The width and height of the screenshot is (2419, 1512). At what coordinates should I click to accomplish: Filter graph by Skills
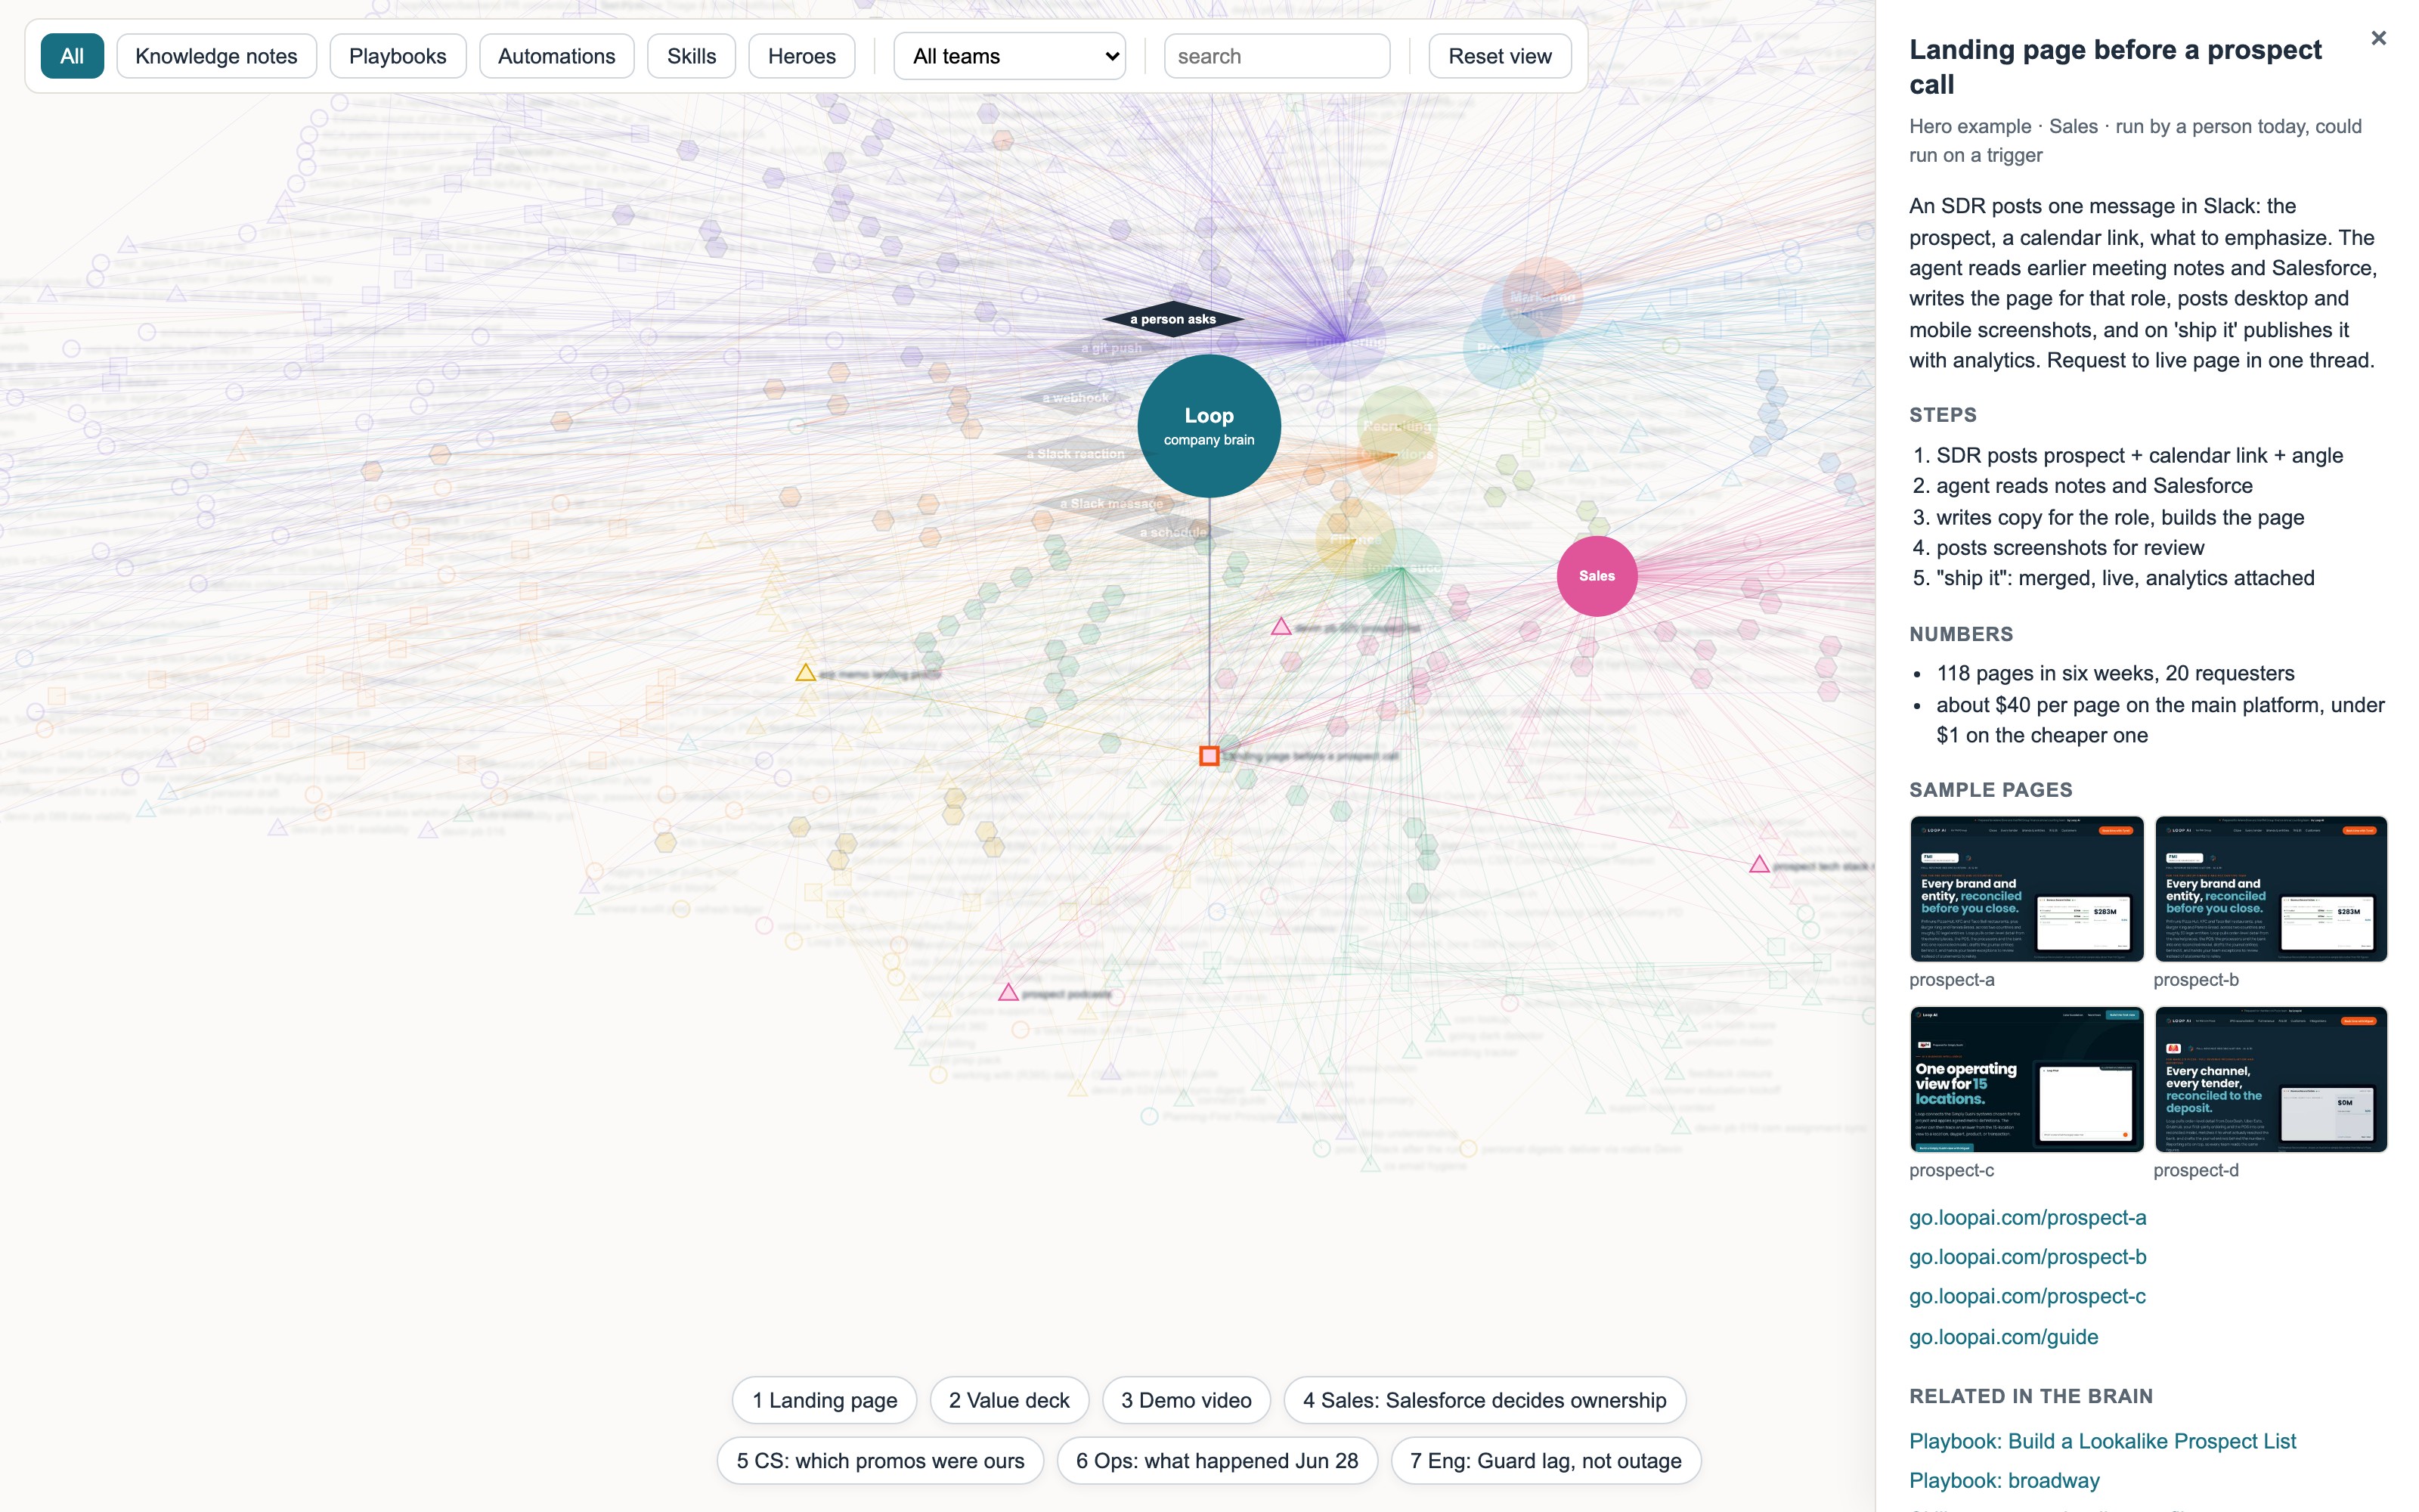click(691, 56)
